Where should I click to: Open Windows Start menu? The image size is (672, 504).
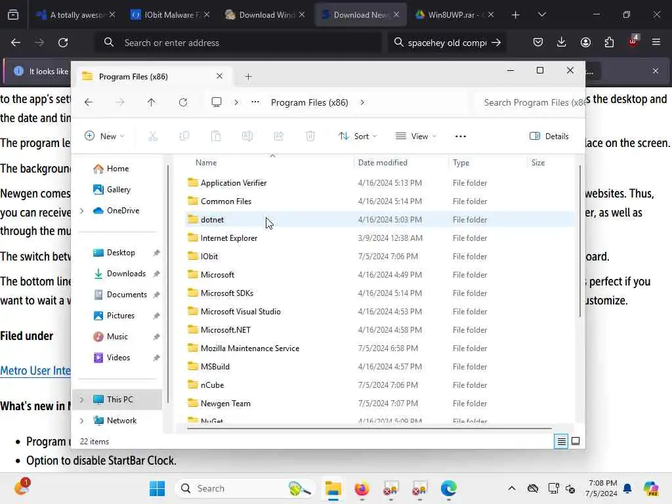pos(157,488)
